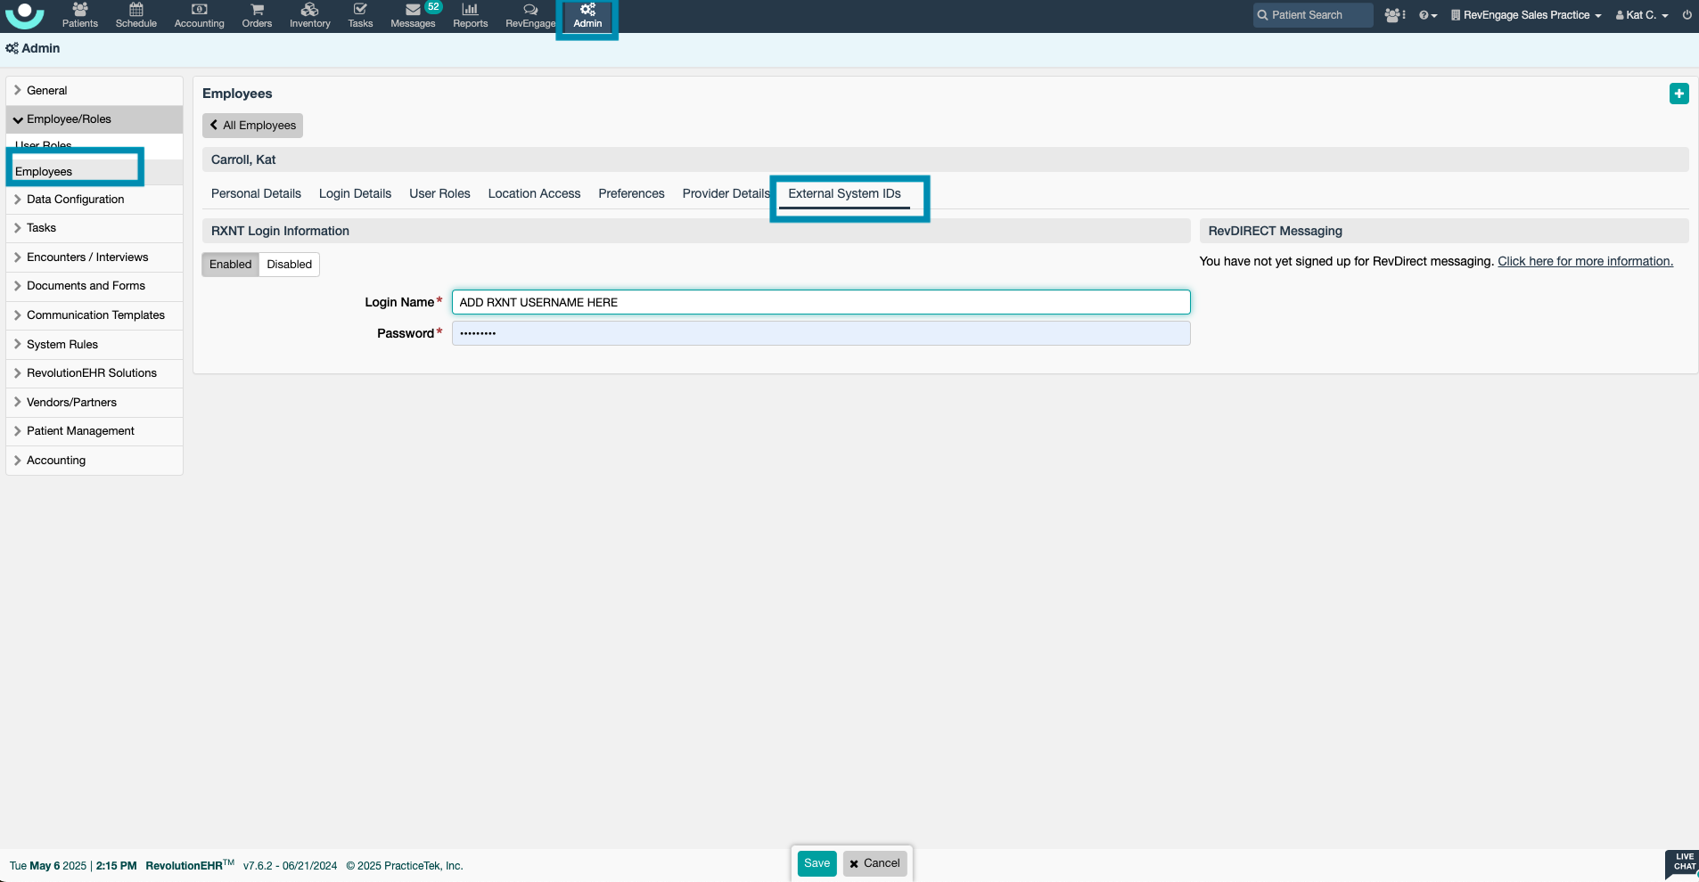Switch to the Login Details tab
1699x882 pixels.
pyautogui.click(x=355, y=194)
